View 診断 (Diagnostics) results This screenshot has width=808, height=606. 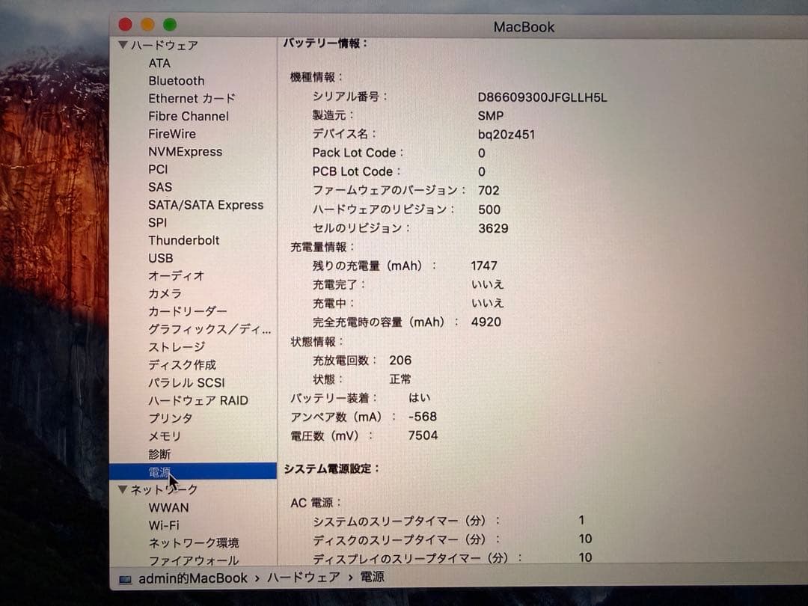point(159,454)
